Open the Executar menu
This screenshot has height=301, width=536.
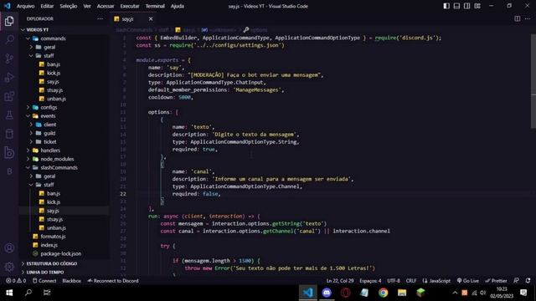130,6
